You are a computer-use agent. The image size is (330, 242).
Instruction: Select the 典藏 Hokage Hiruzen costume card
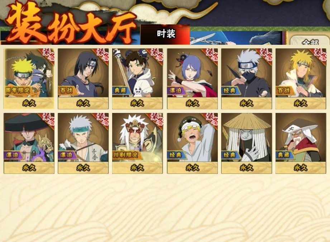[301, 143]
